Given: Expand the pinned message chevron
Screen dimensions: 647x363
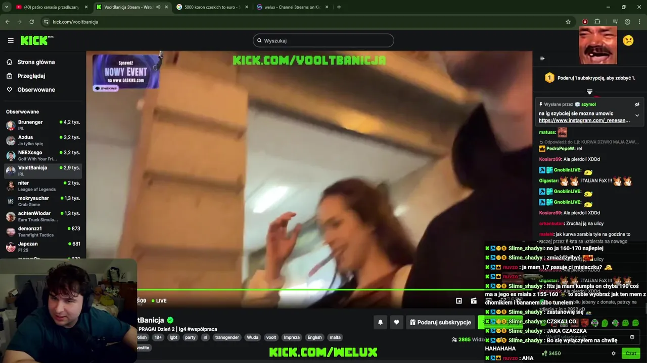Looking at the screenshot, I should pos(637,115).
